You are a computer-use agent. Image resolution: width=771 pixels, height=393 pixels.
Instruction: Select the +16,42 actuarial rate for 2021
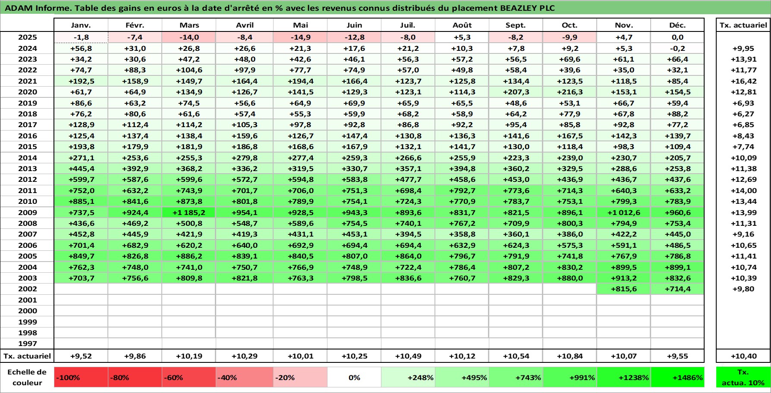pyautogui.click(x=743, y=81)
